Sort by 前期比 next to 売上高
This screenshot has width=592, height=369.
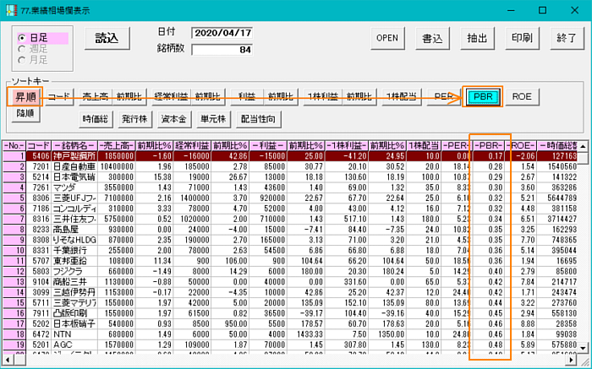(129, 97)
